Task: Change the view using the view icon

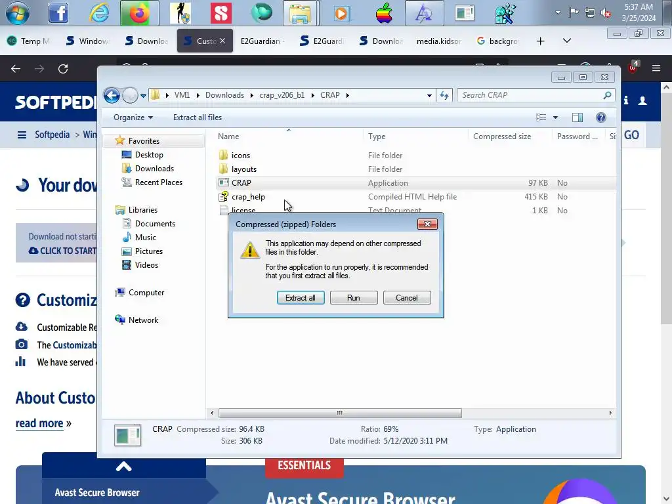Action: pyautogui.click(x=541, y=117)
